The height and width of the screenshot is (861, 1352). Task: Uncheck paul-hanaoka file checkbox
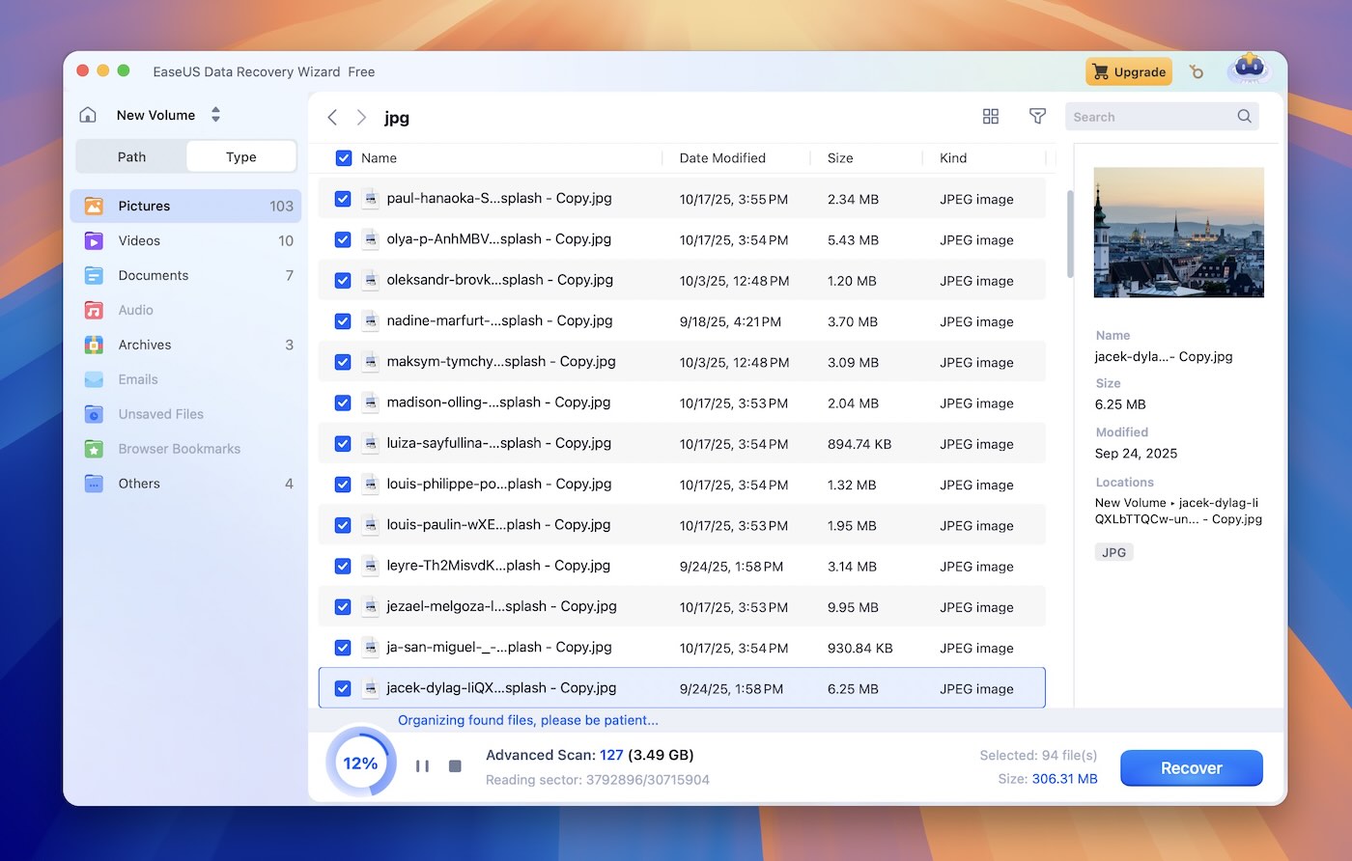tap(343, 199)
